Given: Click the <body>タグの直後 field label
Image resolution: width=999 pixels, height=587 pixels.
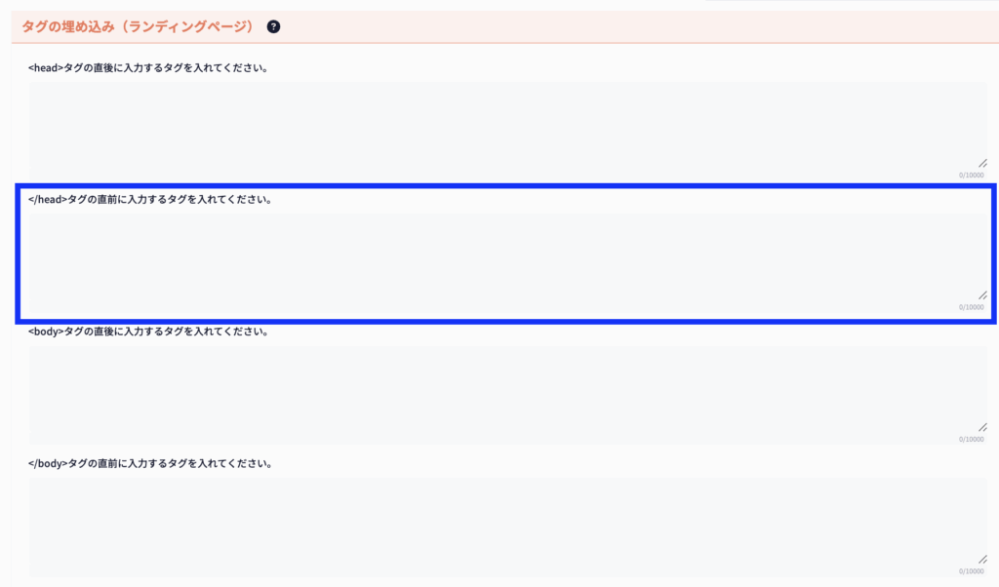Looking at the screenshot, I should pos(148,332).
